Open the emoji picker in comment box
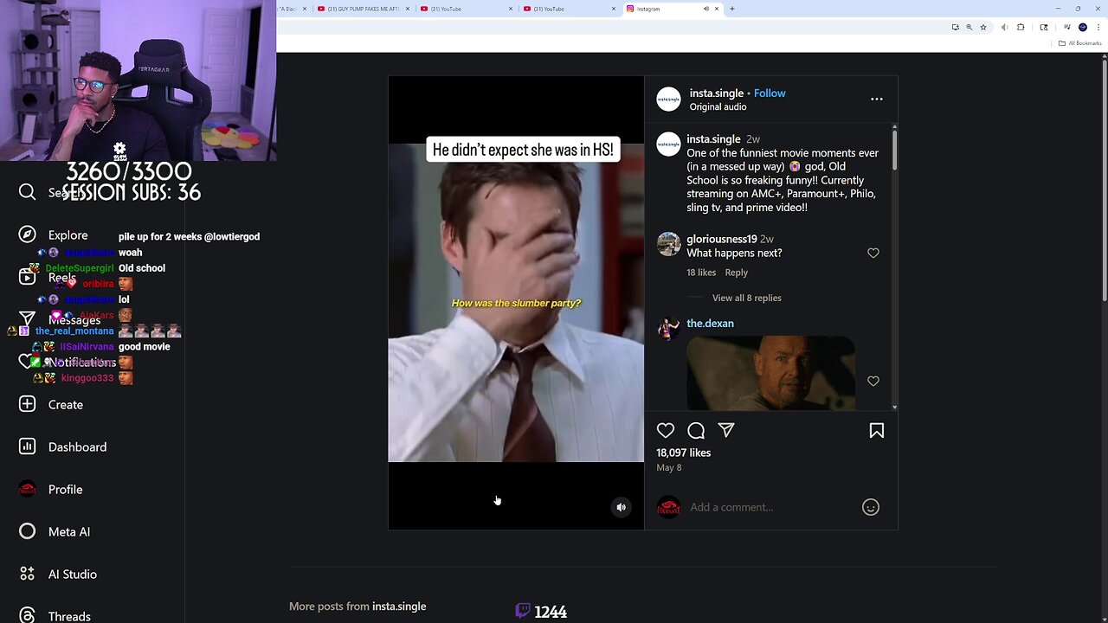Image resolution: width=1108 pixels, height=623 pixels. click(x=871, y=507)
